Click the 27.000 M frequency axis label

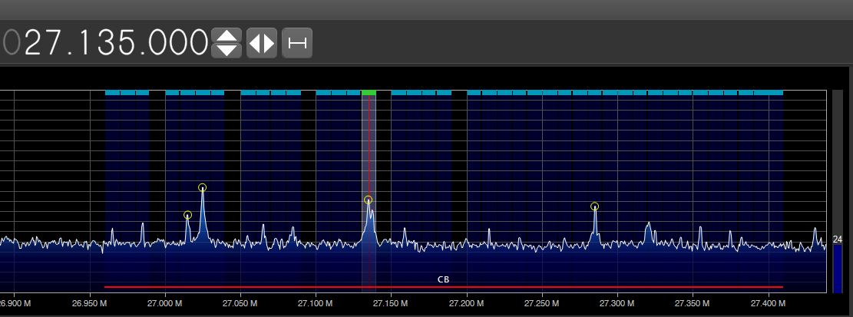[x=164, y=302]
